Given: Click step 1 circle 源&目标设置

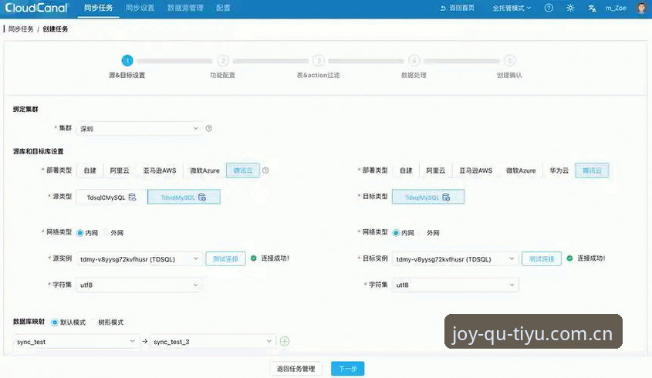Looking at the screenshot, I should 127,61.
